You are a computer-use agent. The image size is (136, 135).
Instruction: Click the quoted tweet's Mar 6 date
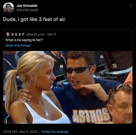52,34
